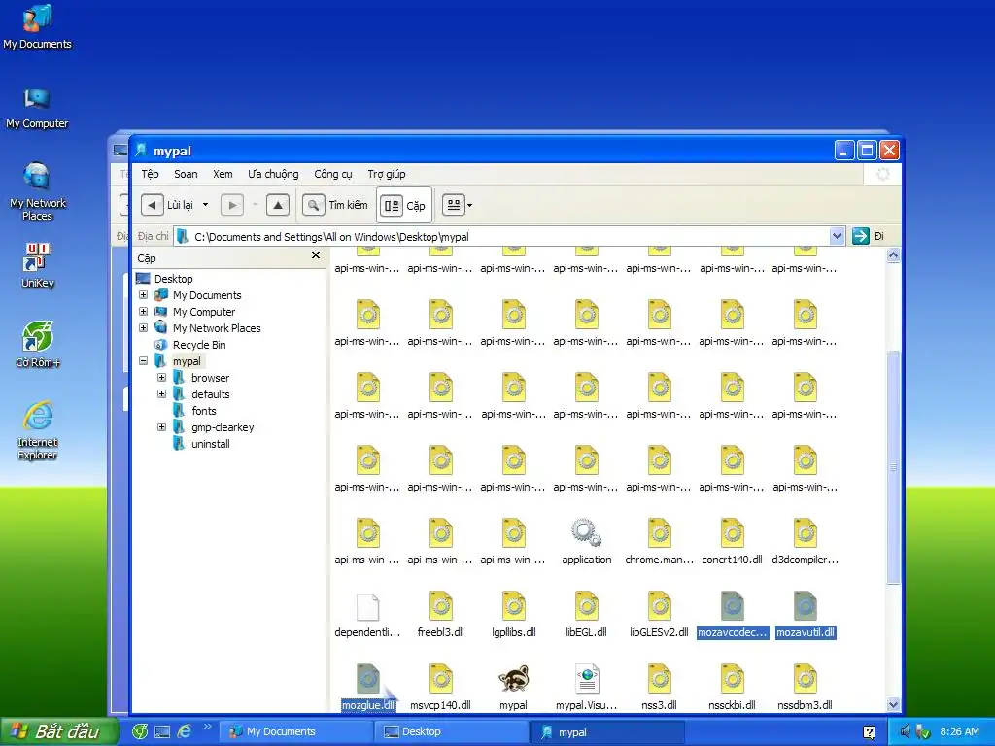Open the Công cụ menu
Image resolution: width=995 pixels, height=746 pixels.
[x=333, y=174]
